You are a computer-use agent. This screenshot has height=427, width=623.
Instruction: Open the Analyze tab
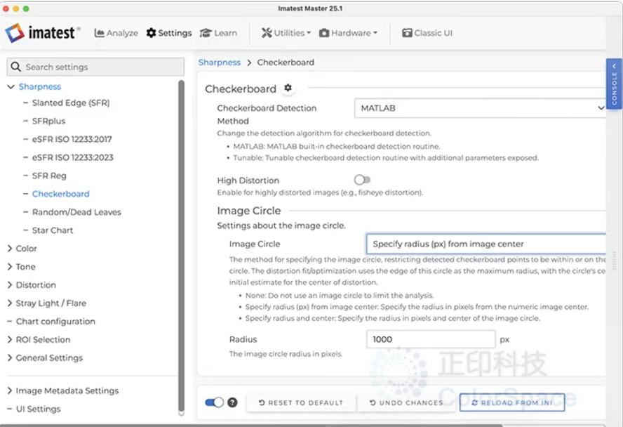pos(116,33)
